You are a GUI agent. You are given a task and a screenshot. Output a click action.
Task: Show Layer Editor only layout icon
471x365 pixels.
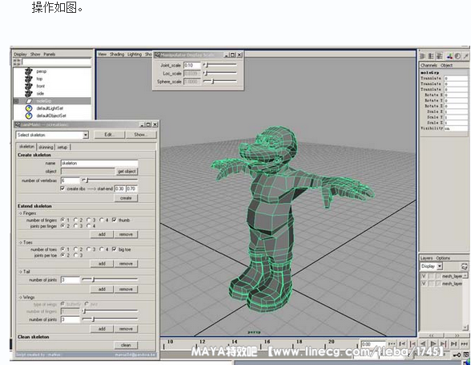[431, 56]
